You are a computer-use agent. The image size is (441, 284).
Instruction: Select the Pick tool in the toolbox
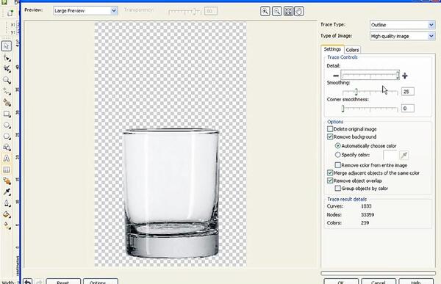click(x=7, y=45)
